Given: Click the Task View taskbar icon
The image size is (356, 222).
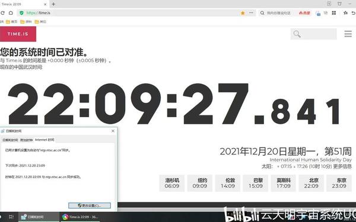Looking at the screenshot, I should pyautogui.click(x=11, y=217).
